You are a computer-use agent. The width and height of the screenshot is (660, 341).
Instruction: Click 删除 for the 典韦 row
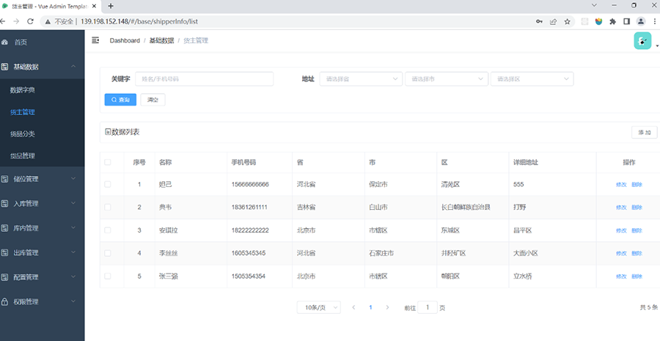[637, 207]
